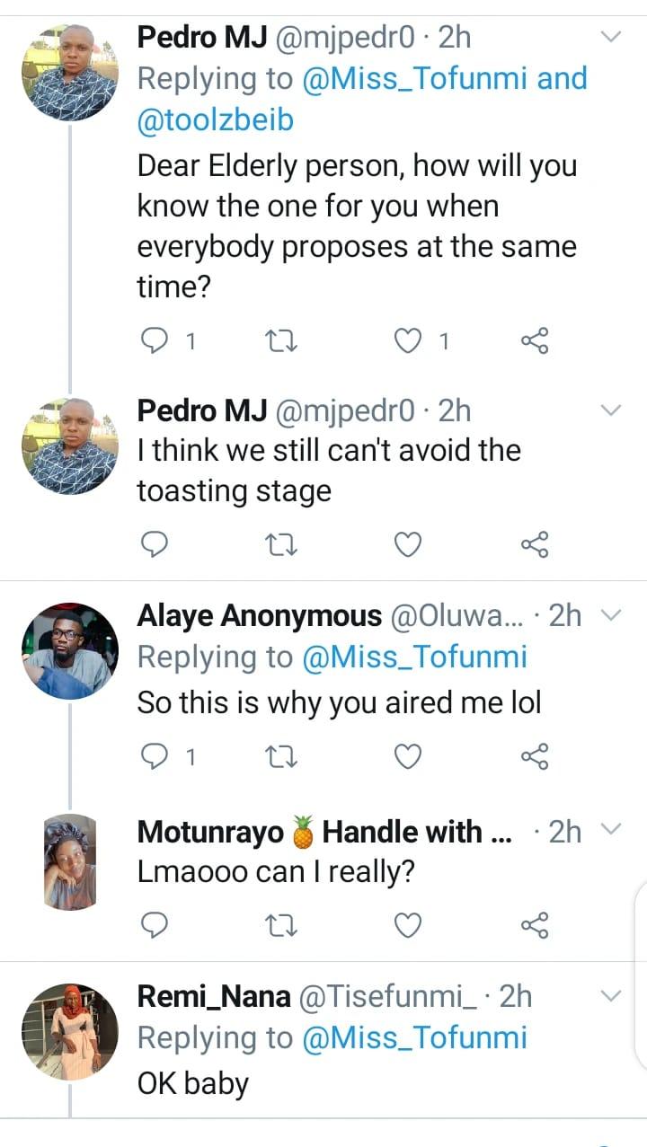This screenshot has width=647, height=1147.
Task: Share Motunrayo's 'Lmaooo can I really?' tweet
Action: point(535,924)
